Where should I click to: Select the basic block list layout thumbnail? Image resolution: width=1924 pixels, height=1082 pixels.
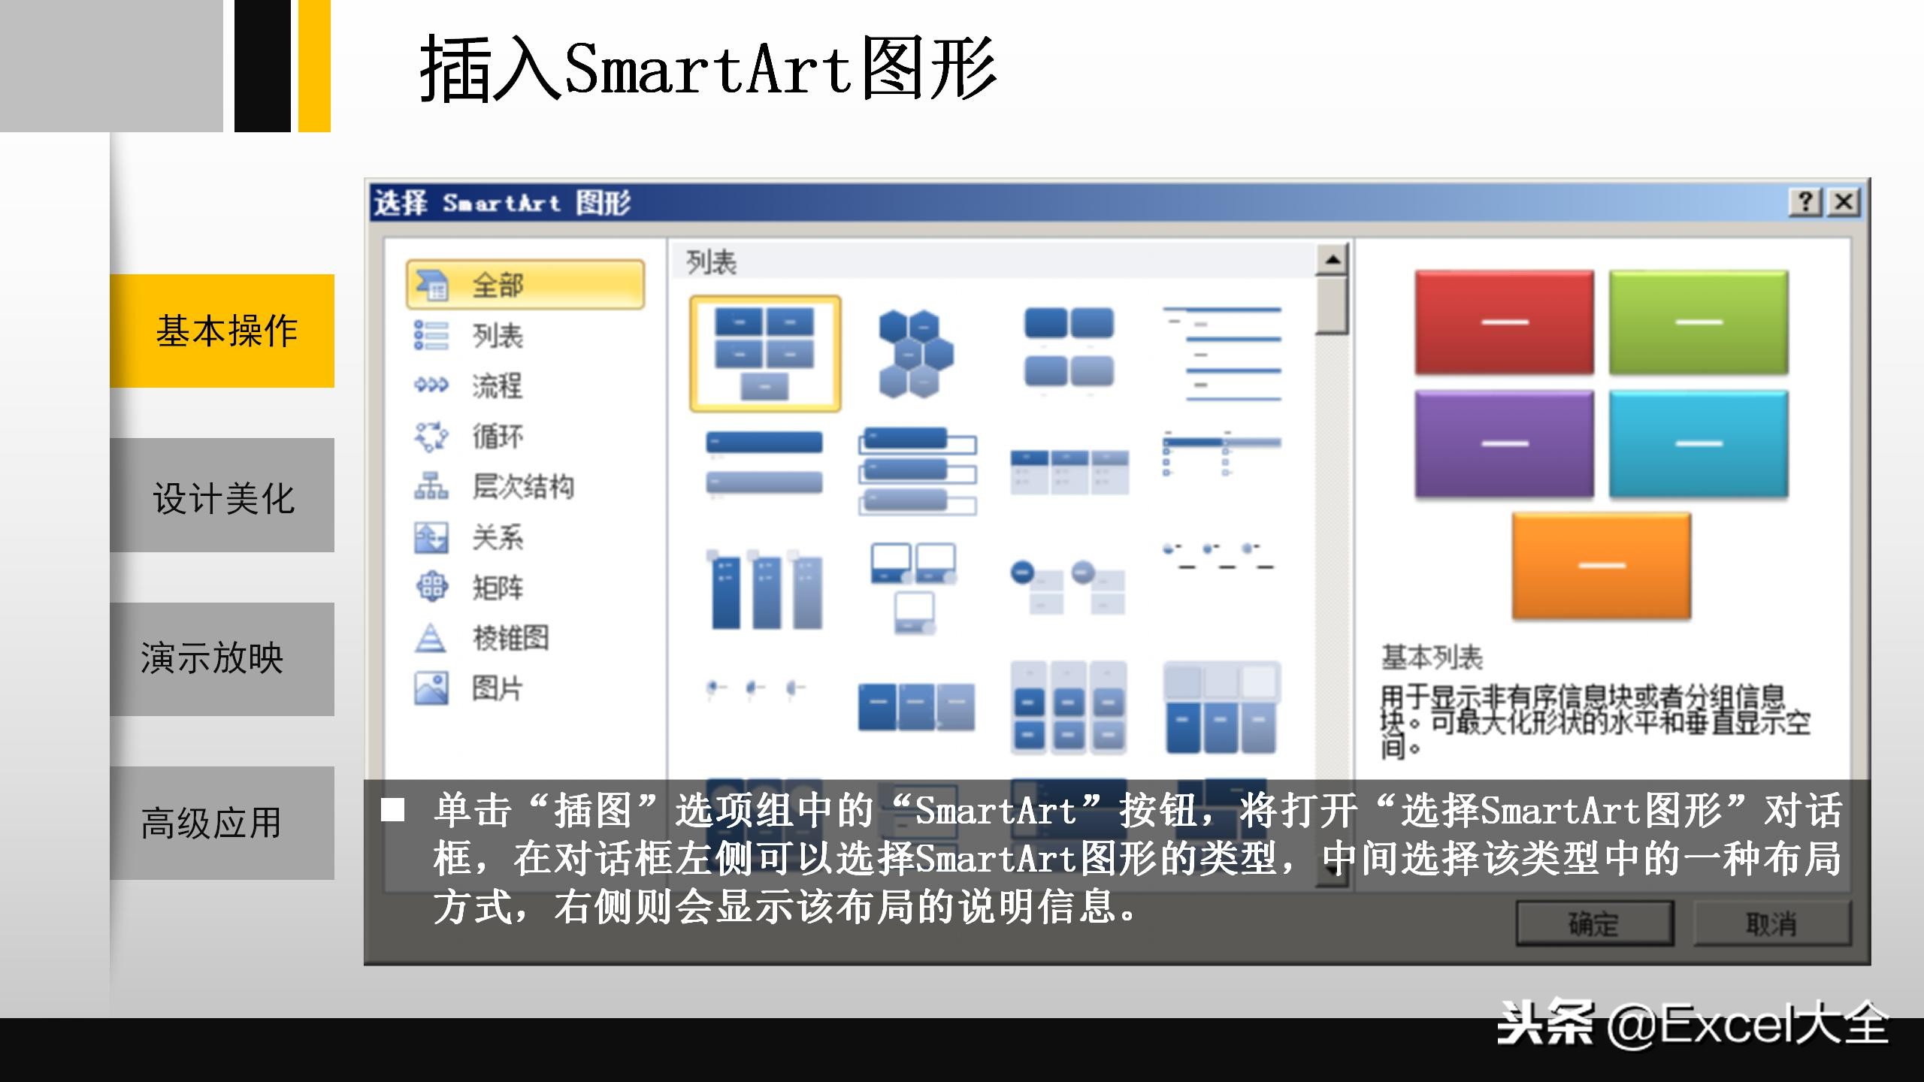coord(764,353)
